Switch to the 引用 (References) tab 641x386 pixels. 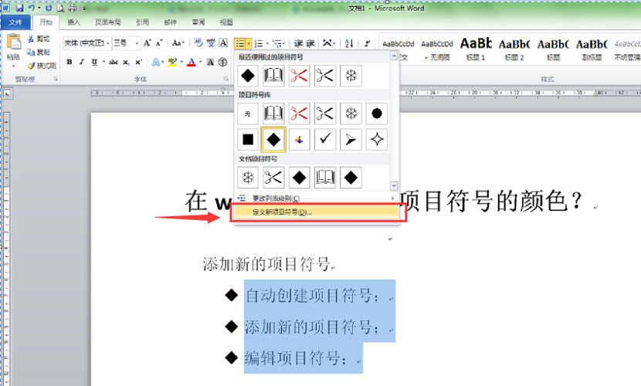(142, 22)
